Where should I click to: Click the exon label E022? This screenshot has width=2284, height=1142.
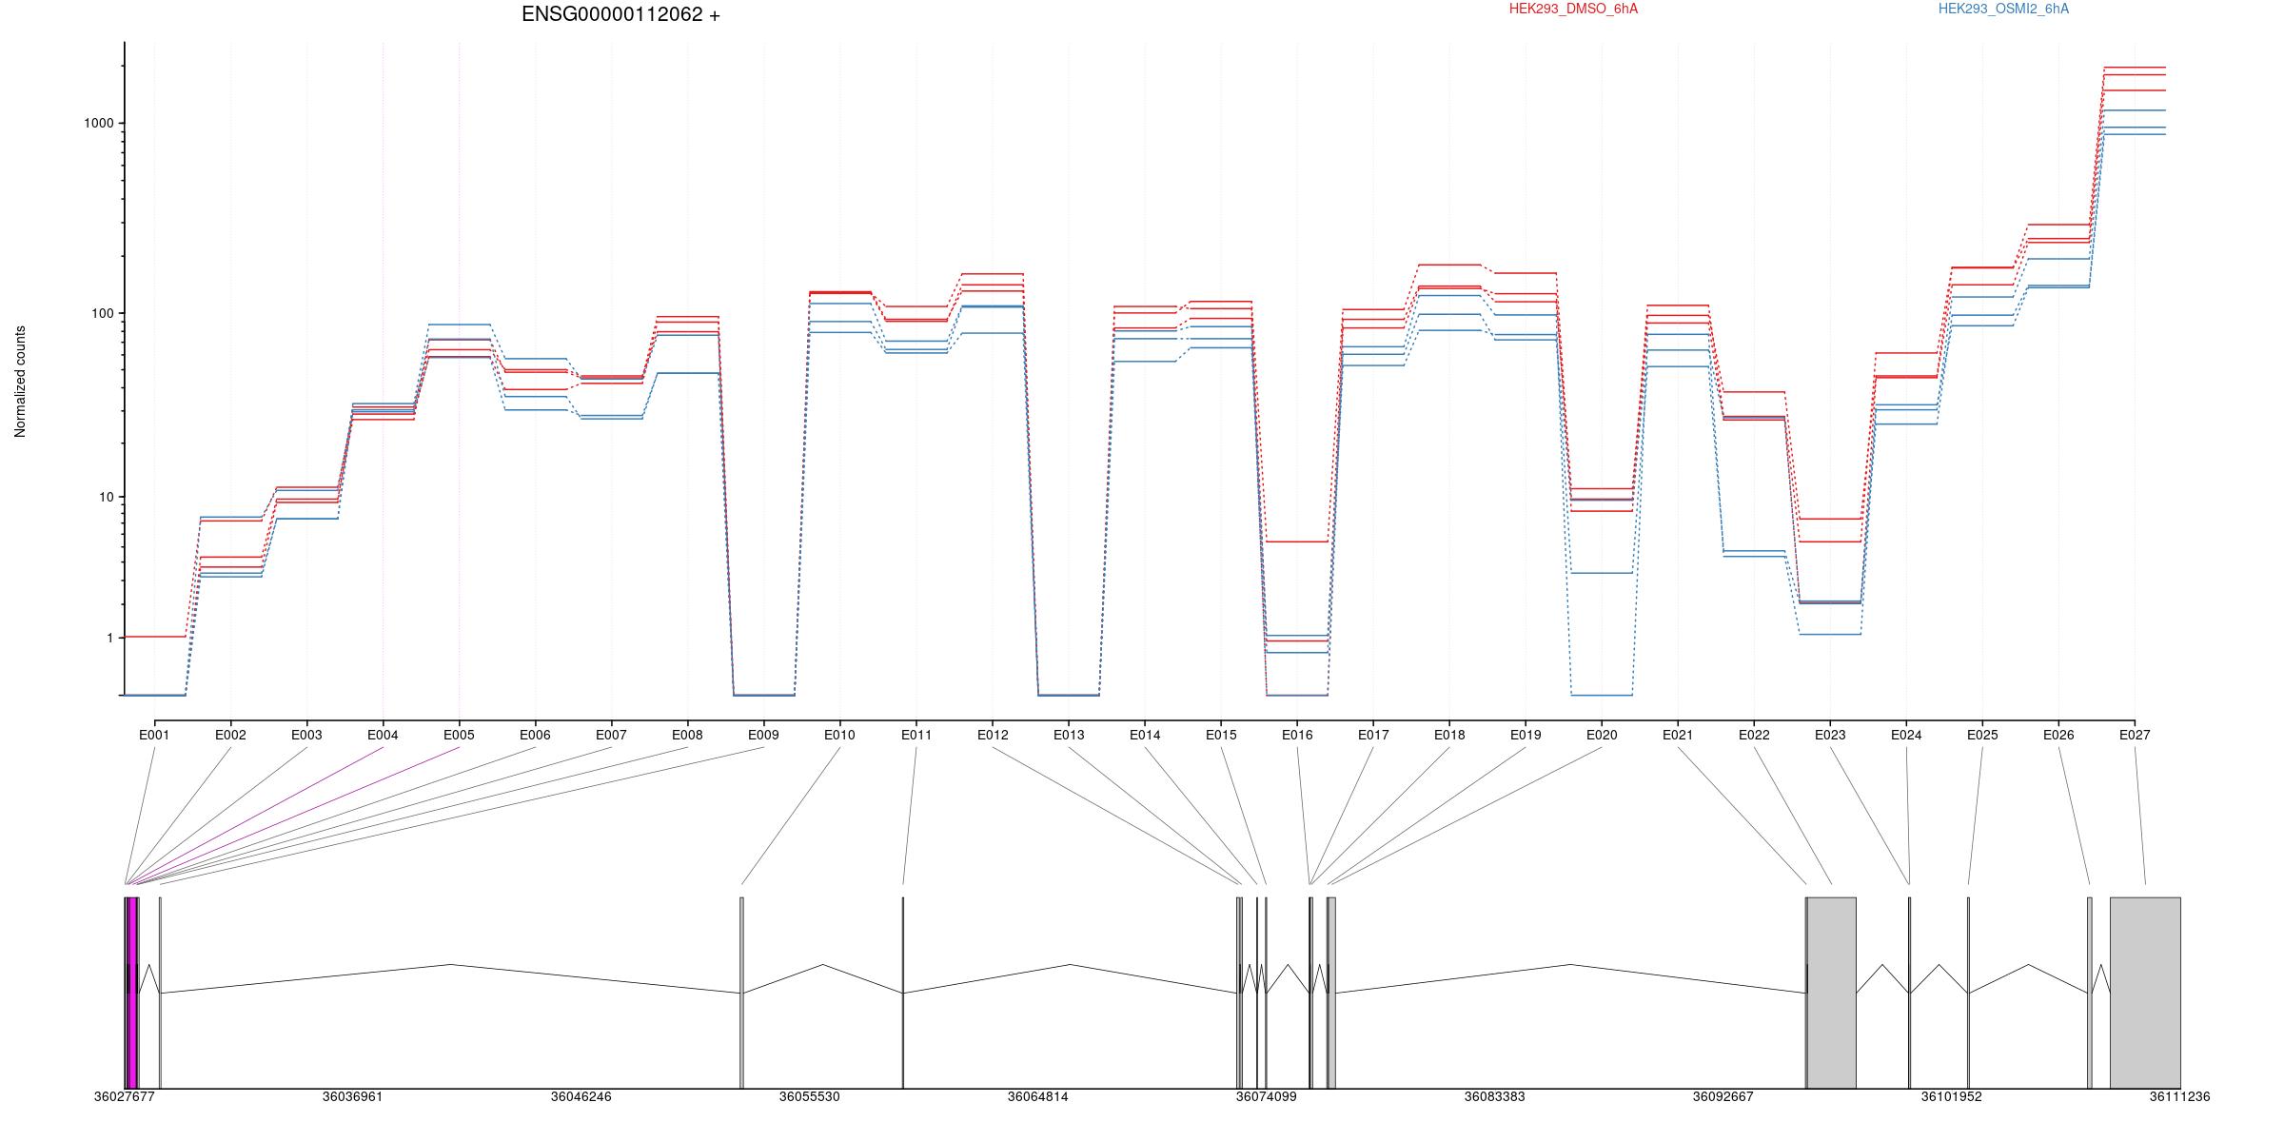(x=1754, y=735)
